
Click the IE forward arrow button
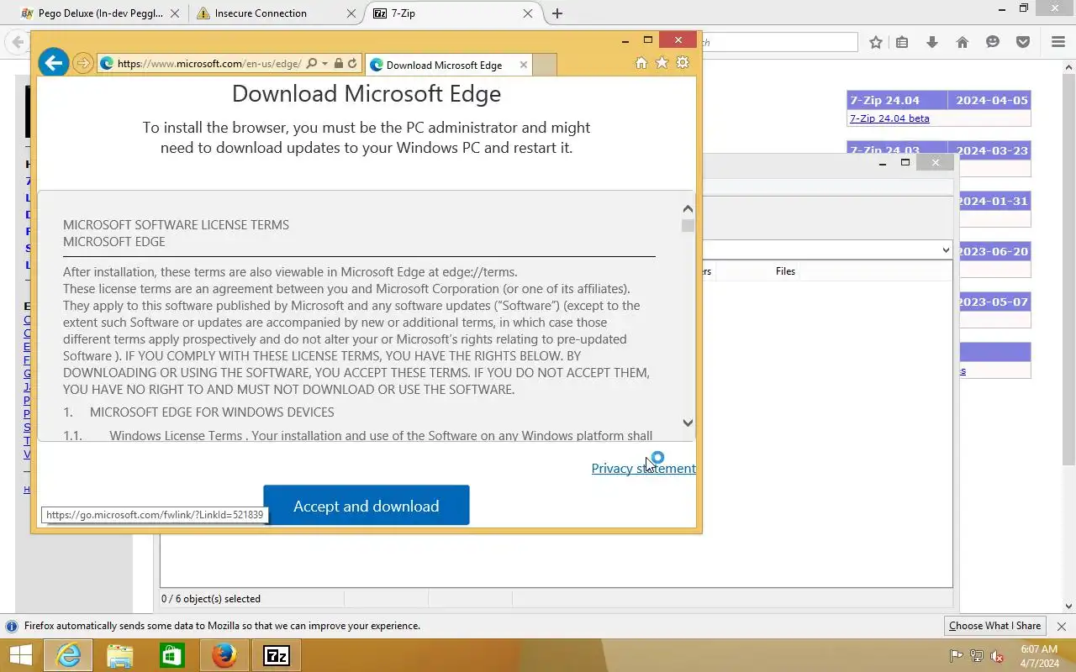[82, 63]
